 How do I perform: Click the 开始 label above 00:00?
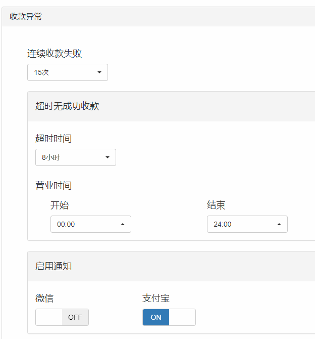[60, 205]
